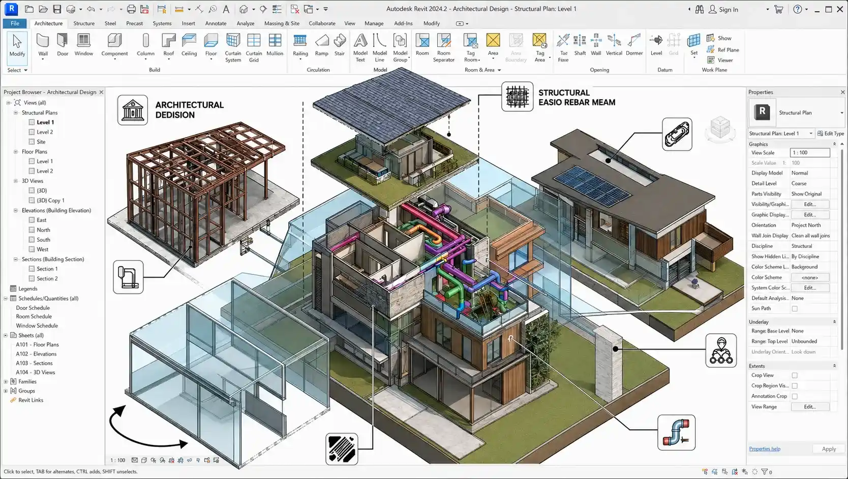Click the Apply button in Properties
This screenshot has width=848, height=479.
click(829, 449)
